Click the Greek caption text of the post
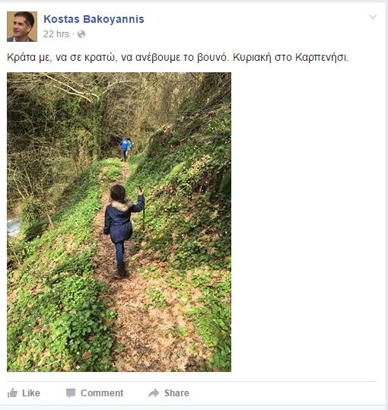 pyautogui.click(x=178, y=57)
